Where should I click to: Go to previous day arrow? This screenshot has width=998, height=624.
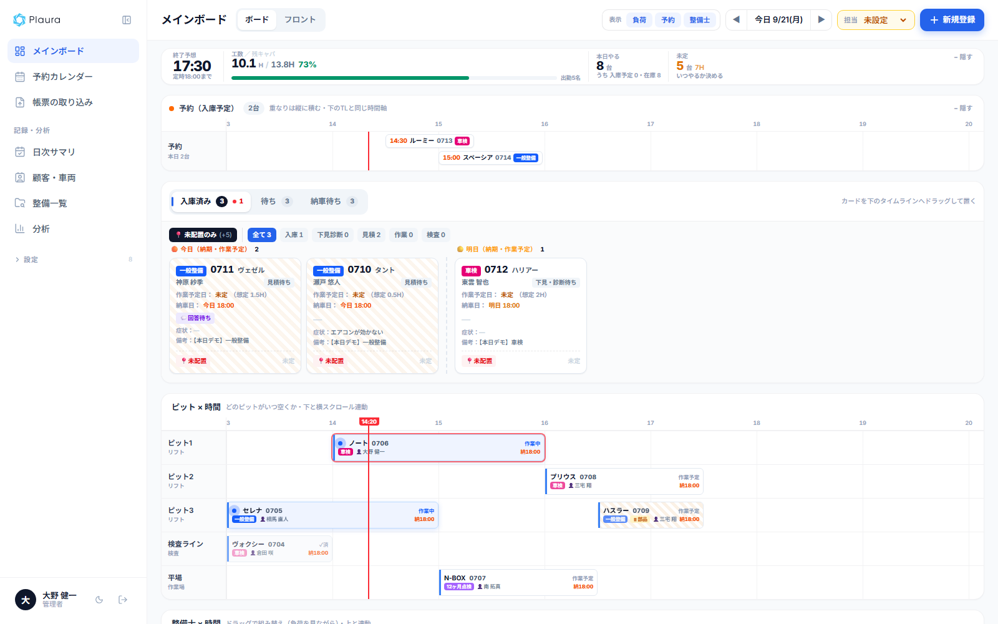(x=736, y=20)
